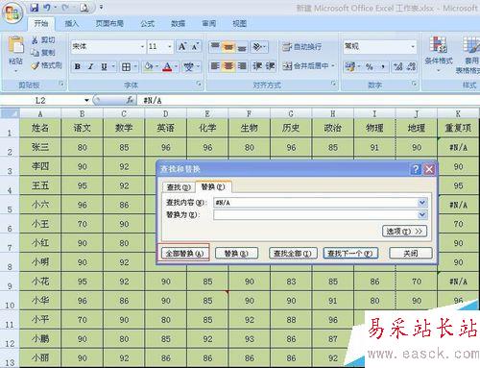This screenshot has height=368, width=480.
Task: Open print preview in quick access toolbar
Action: 84,8
